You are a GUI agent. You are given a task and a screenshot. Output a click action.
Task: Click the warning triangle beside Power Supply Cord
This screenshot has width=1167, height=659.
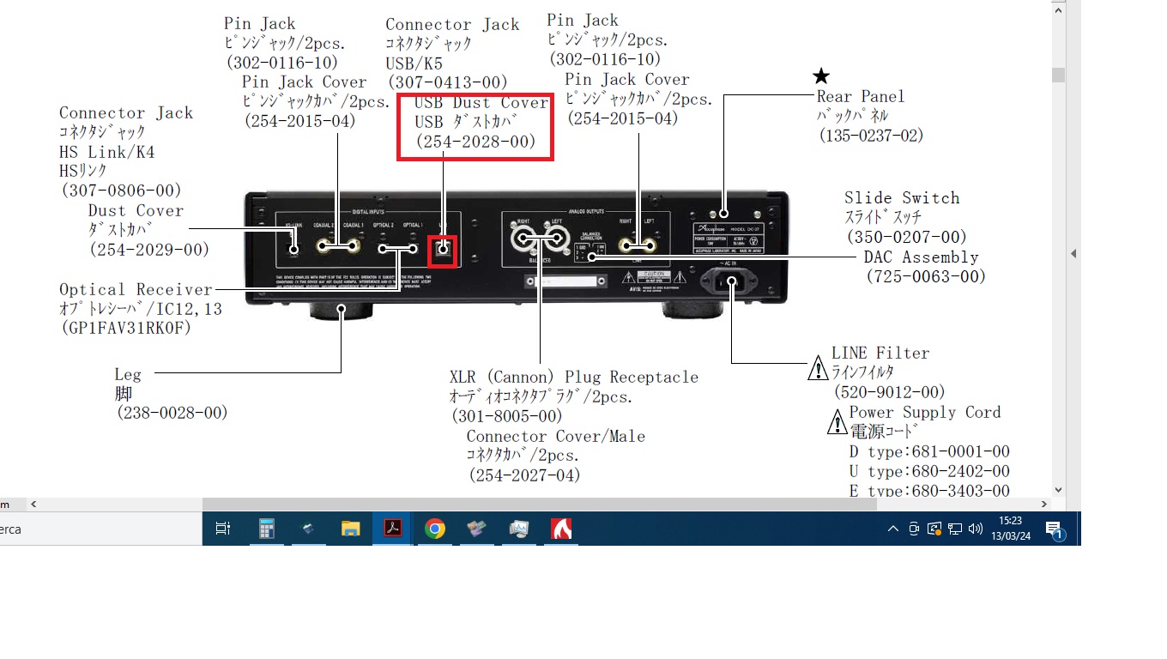pyautogui.click(x=837, y=422)
